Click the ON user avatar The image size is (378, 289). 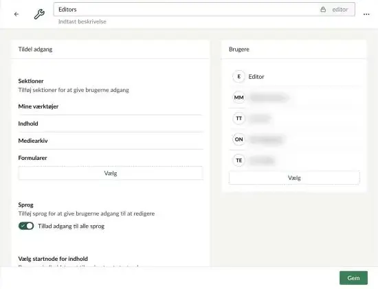point(238,139)
